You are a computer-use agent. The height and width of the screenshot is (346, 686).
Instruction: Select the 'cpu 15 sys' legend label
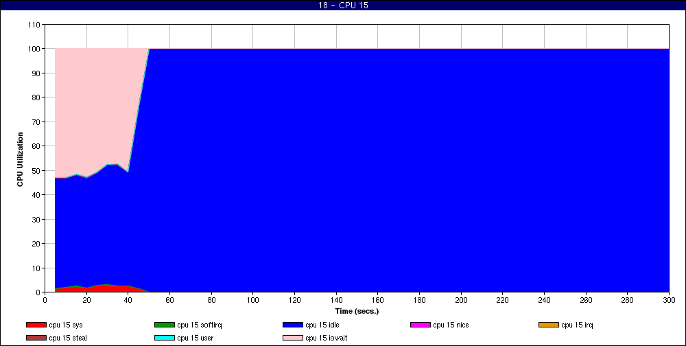66,325
